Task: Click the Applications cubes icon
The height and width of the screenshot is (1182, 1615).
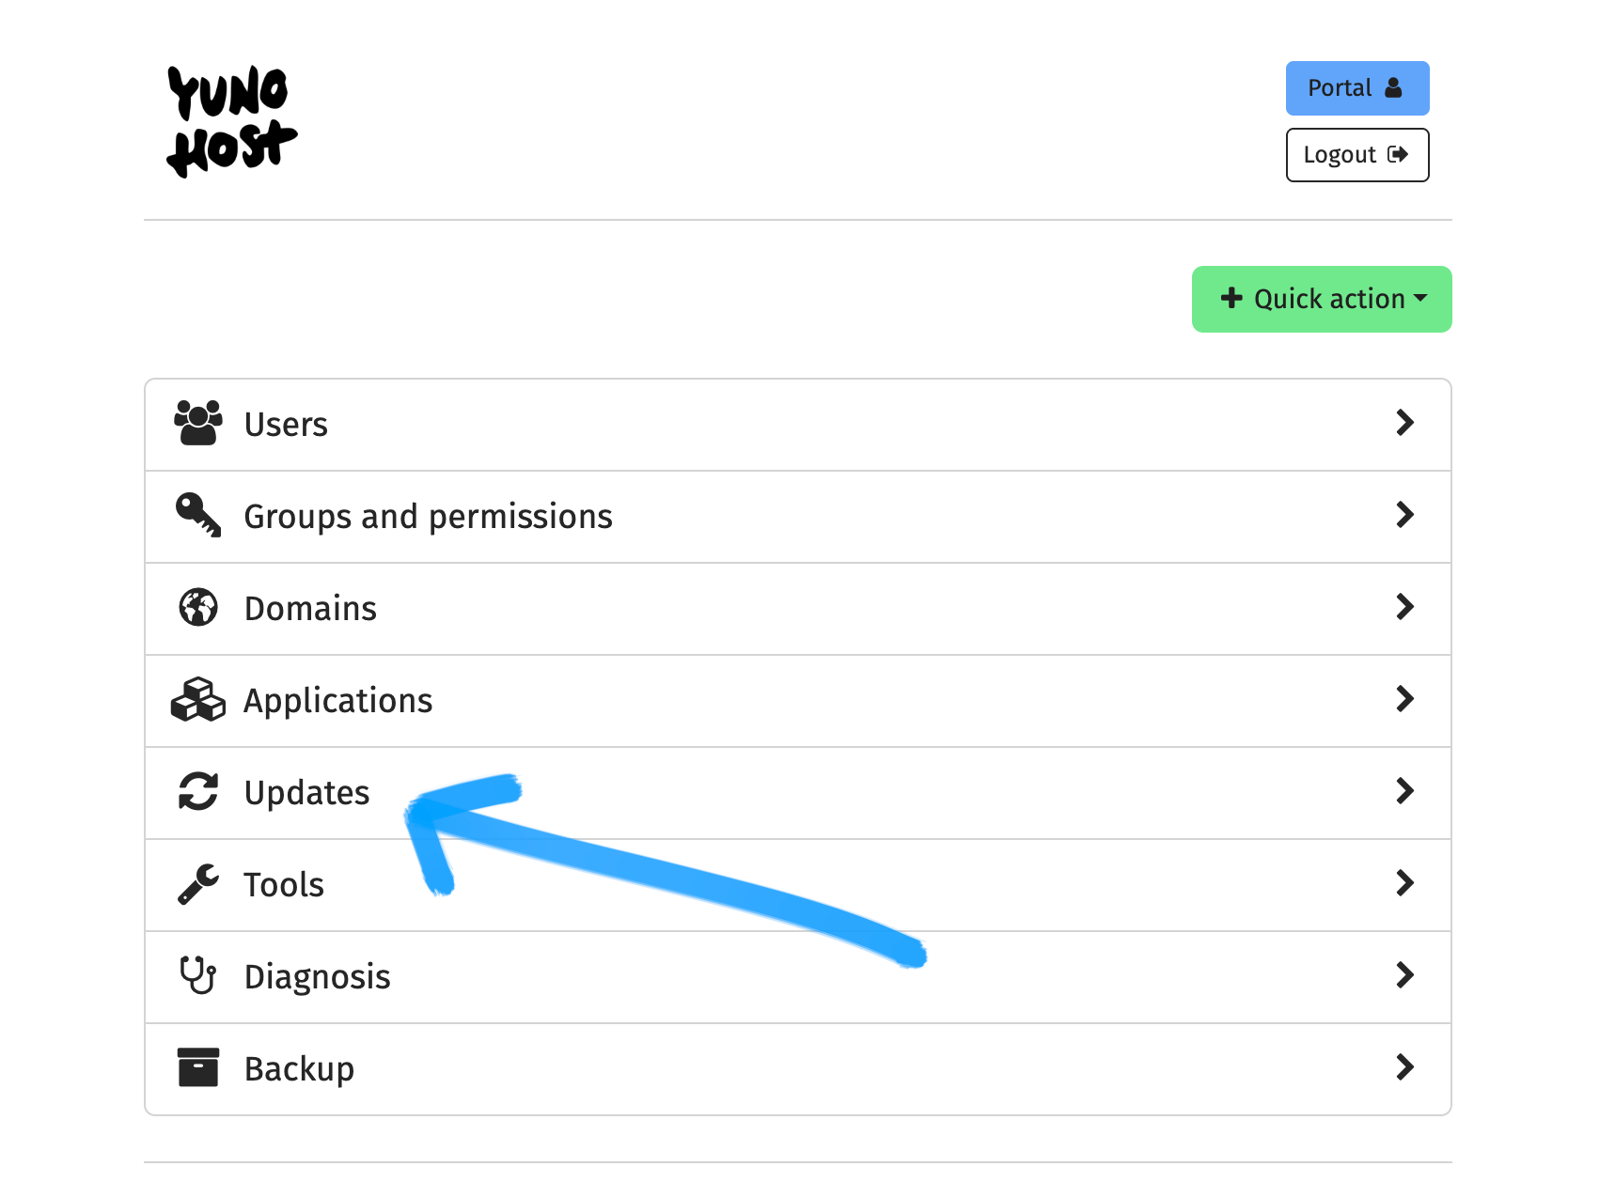Action: click(197, 699)
